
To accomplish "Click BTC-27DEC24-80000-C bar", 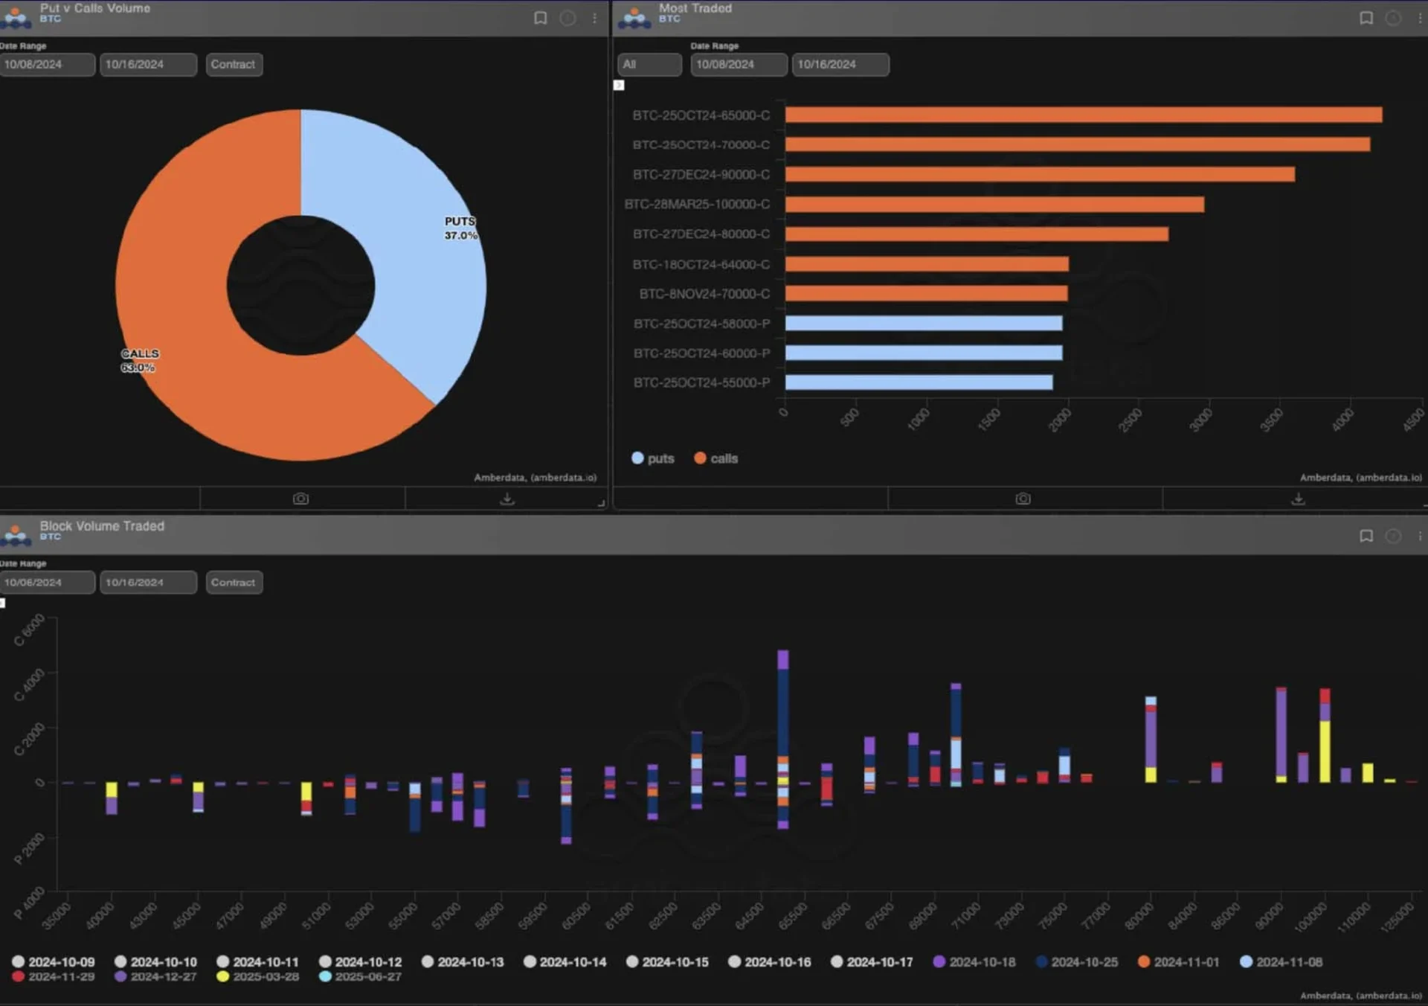I will point(977,234).
